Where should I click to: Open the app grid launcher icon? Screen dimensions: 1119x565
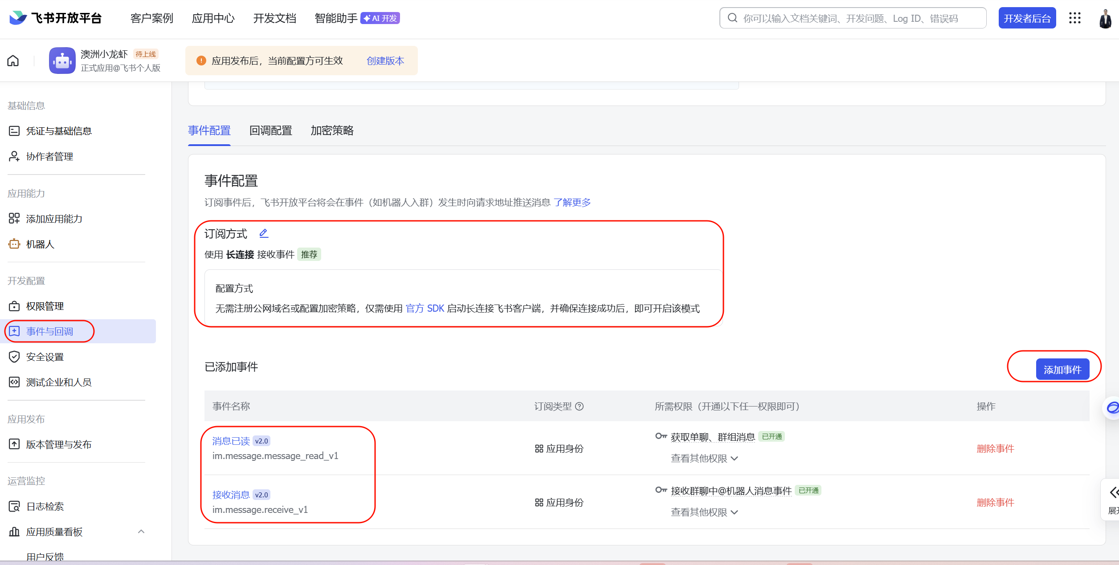click(x=1074, y=18)
